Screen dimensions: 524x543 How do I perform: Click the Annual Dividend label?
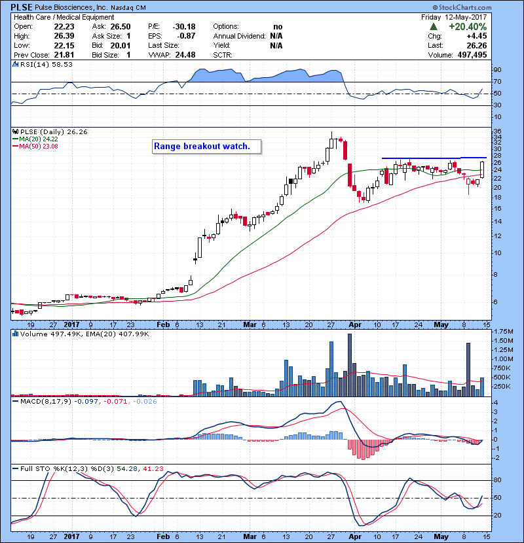(x=239, y=36)
